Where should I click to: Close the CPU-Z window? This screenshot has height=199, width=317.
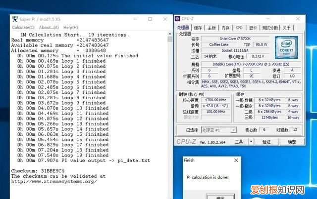tap(298, 19)
